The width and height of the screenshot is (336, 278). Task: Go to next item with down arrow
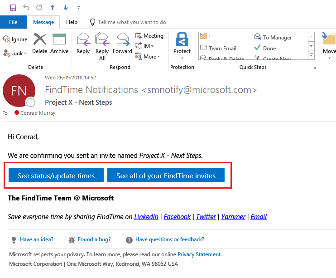66,8
